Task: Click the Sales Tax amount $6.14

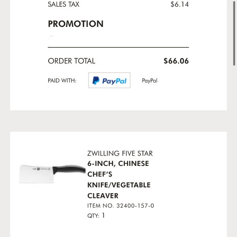Action: click(180, 4)
